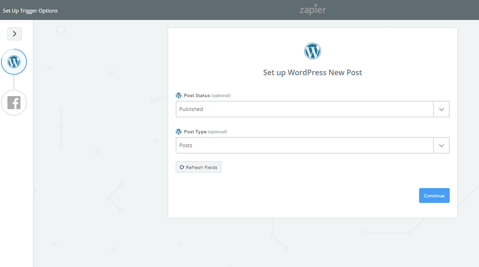Click the Post Type label text
This screenshot has height=267, width=479.
coord(195,132)
